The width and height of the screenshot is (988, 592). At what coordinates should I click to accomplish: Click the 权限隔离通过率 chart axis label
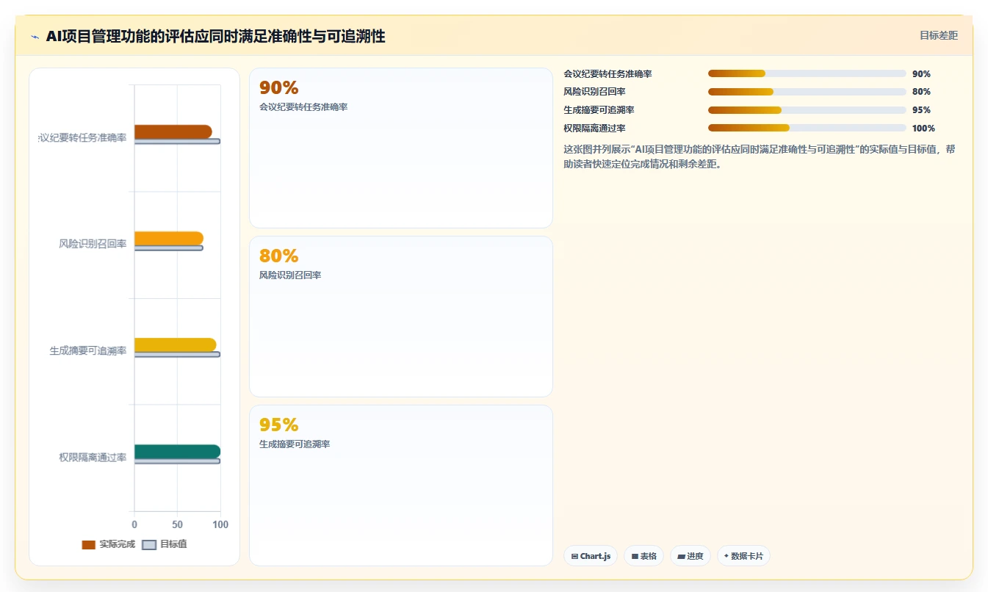[x=93, y=458]
